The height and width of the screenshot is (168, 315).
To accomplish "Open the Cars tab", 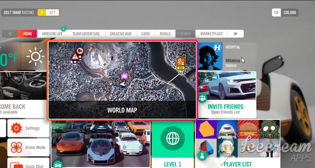I will [146, 34].
